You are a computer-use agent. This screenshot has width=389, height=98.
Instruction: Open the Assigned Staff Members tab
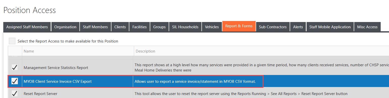pyautogui.click(x=27, y=27)
